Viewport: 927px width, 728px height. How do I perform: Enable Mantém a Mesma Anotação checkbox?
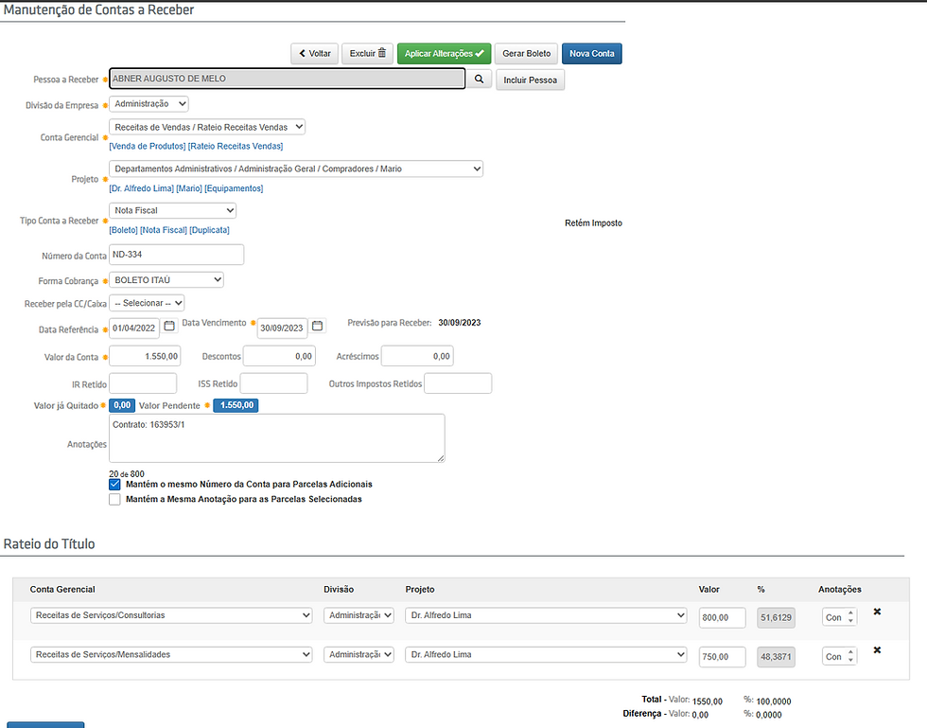tap(114, 500)
